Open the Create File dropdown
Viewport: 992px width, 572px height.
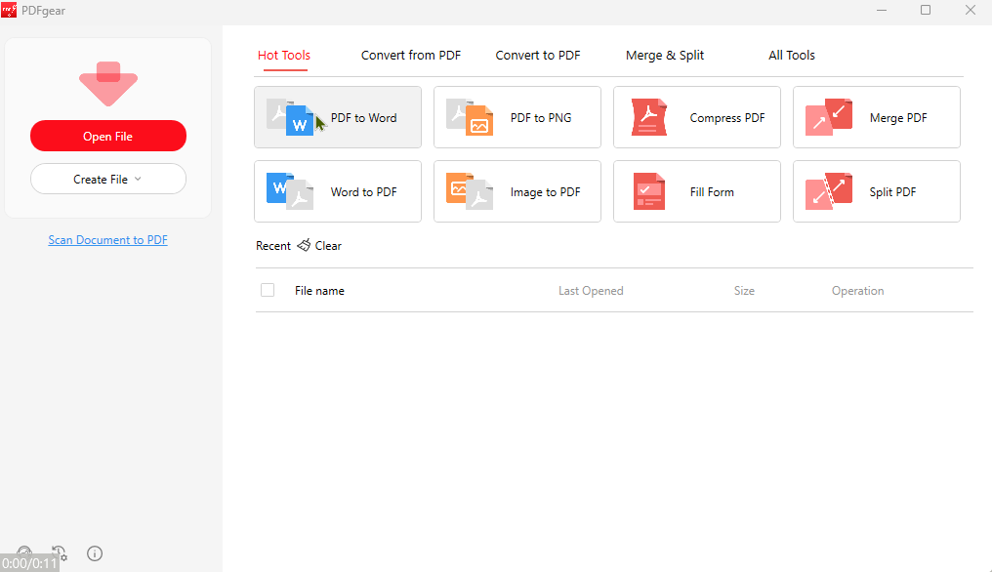coord(107,179)
